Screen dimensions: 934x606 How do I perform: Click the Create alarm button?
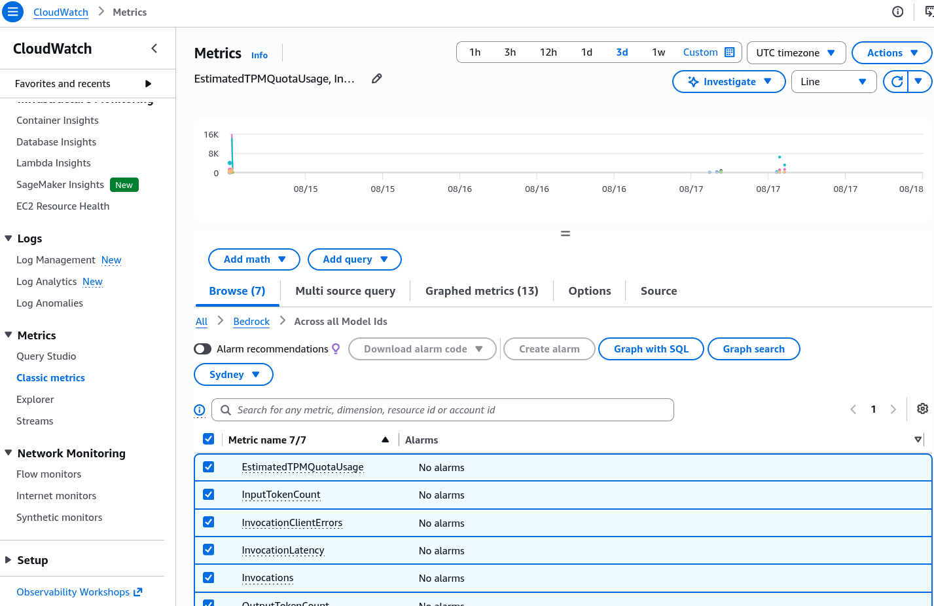pyautogui.click(x=549, y=349)
